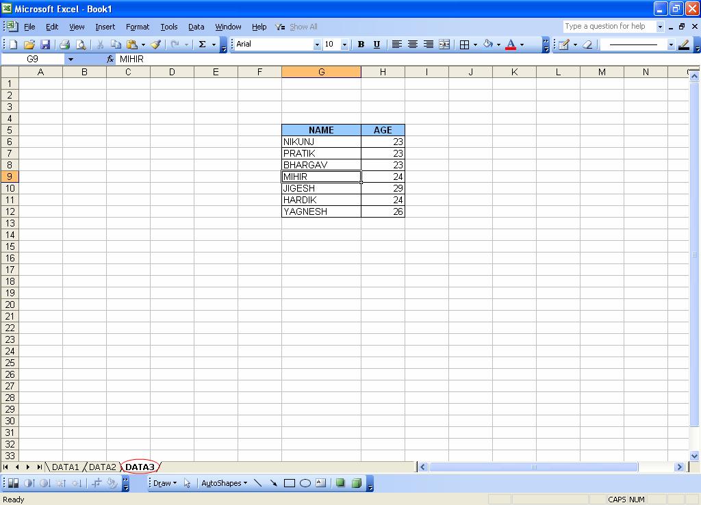The image size is (701, 505).
Task: Click the formula bar fx icon
Action: click(x=110, y=59)
